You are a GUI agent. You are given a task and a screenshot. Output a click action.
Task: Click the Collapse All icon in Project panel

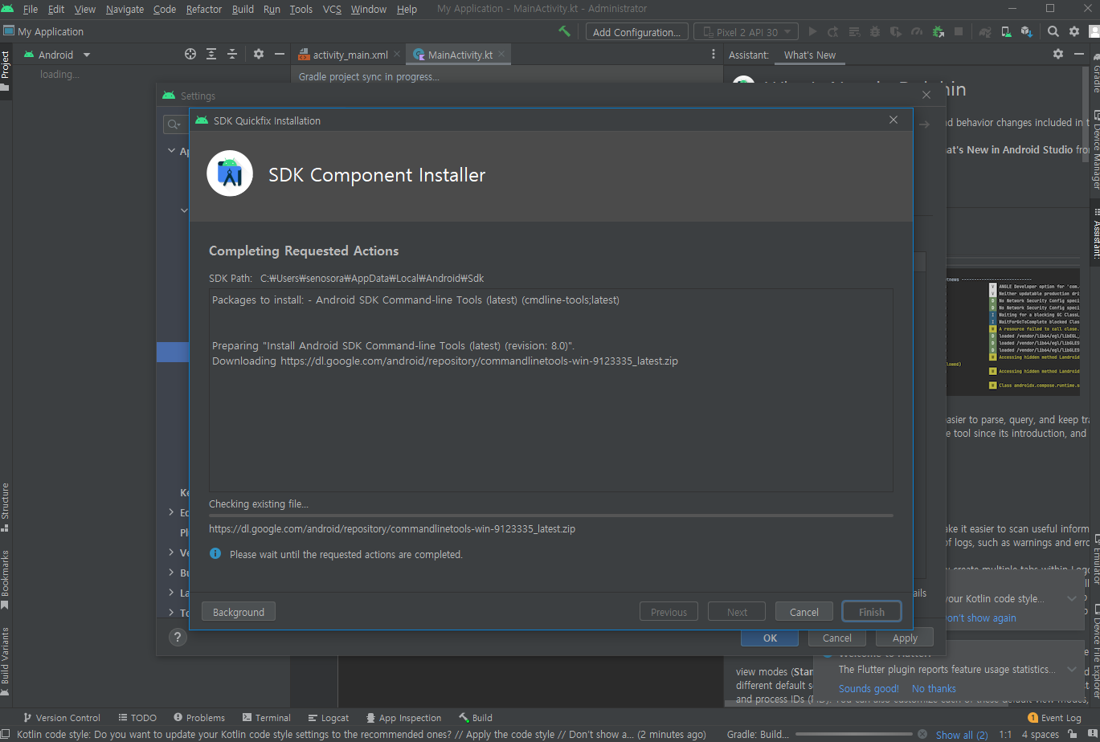click(x=232, y=54)
